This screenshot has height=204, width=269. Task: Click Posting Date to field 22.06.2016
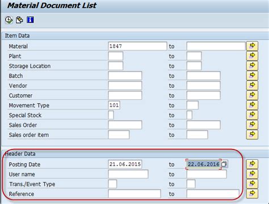click(204, 164)
